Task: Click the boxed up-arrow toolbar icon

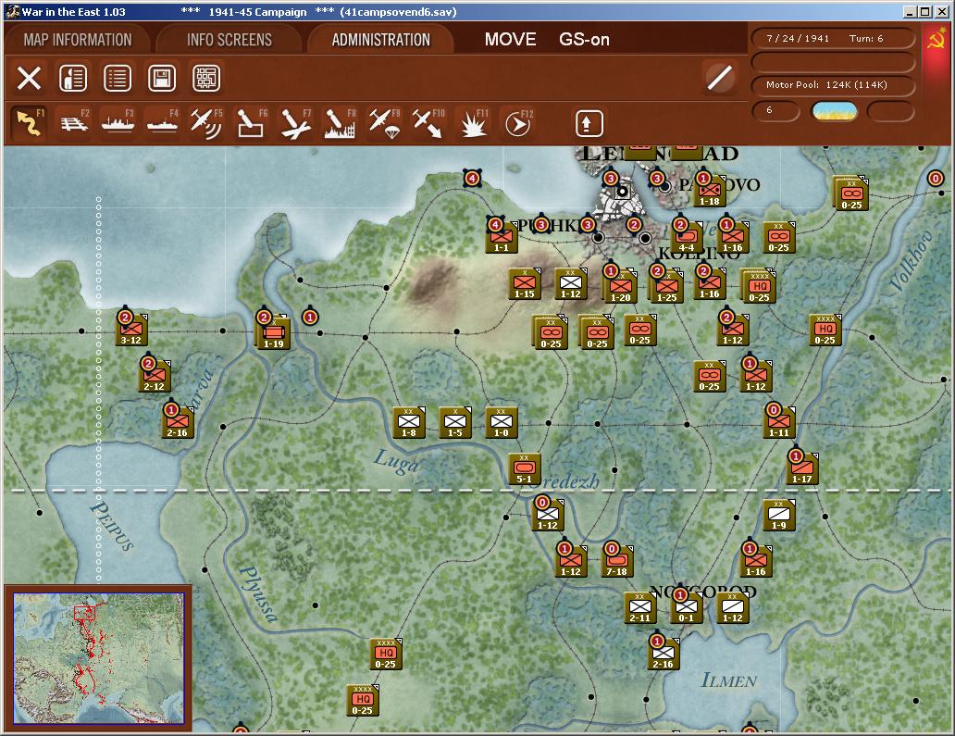Action: (x=589, y=124)
